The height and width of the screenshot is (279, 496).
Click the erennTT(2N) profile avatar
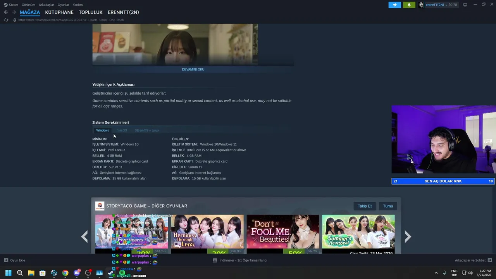(x=421, y=5)
